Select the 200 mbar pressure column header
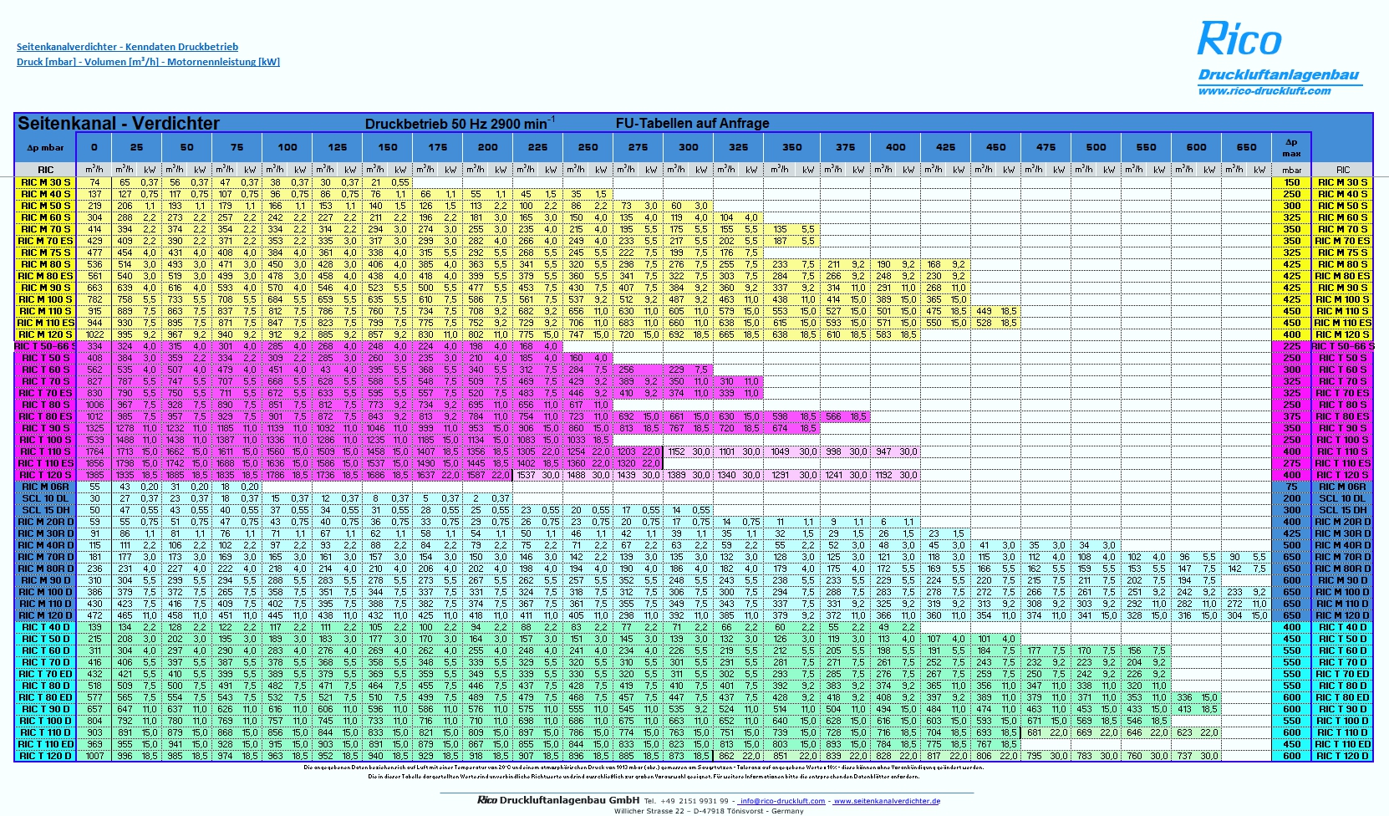 [487, 147]
